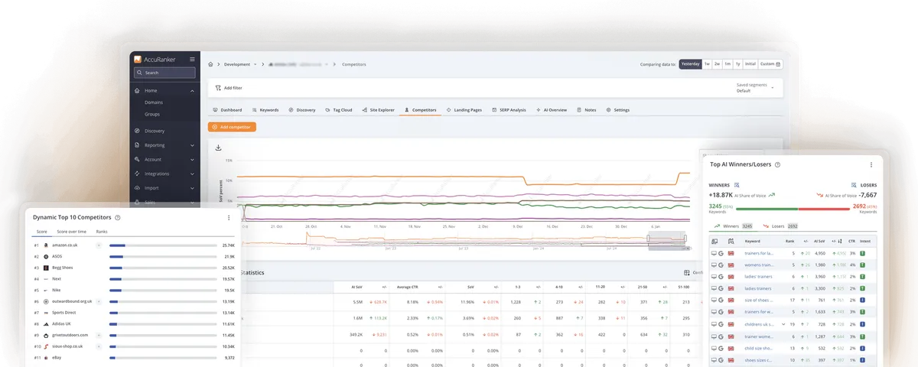Select 1m comparison period

pos(728,64)
